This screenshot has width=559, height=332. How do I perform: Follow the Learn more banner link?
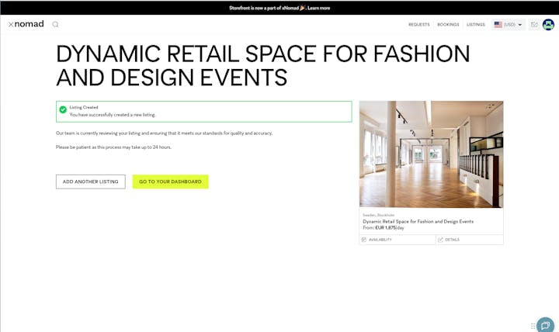(x=318, y=8)
